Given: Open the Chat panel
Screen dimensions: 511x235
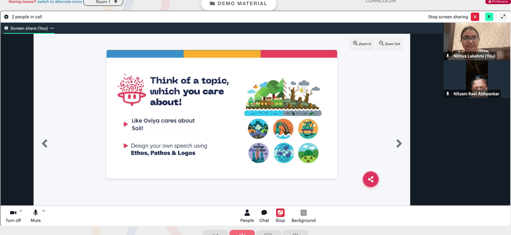Looking at the screenshot, I should pyautogui.click(x=264, y=216).
